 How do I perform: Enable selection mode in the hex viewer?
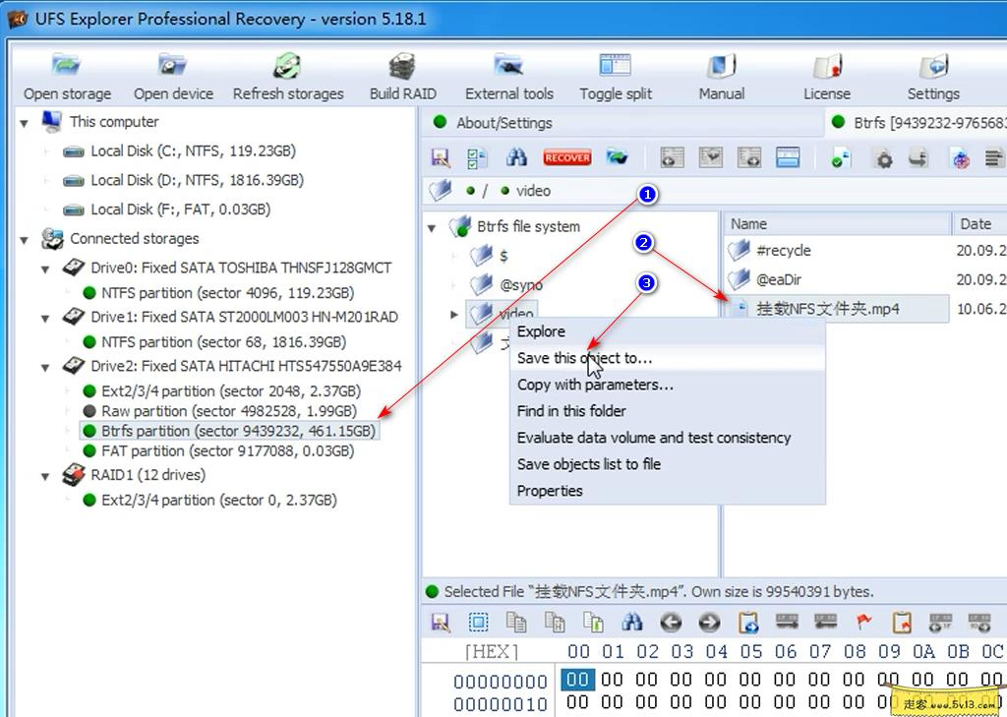coord(476,622)
